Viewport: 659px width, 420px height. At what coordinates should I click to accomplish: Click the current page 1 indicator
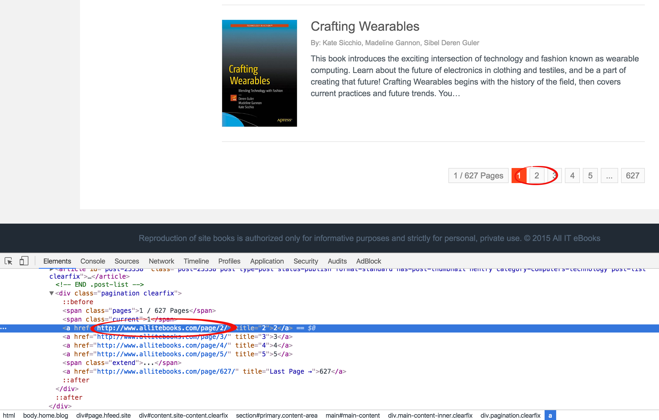coord(519,176)
